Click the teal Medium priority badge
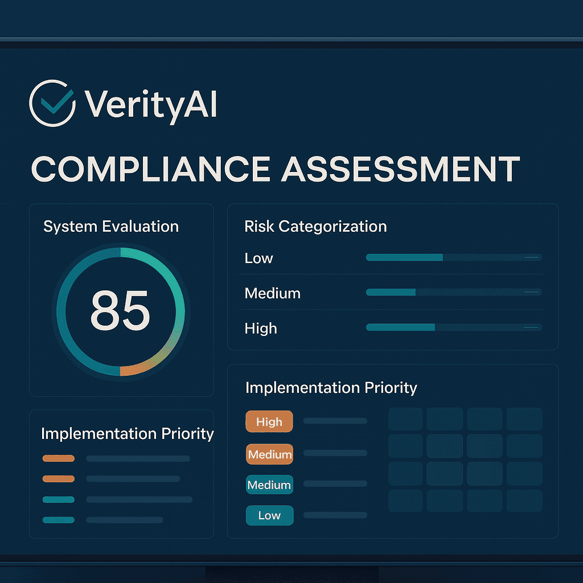The image size is (583, 583). 269,485
